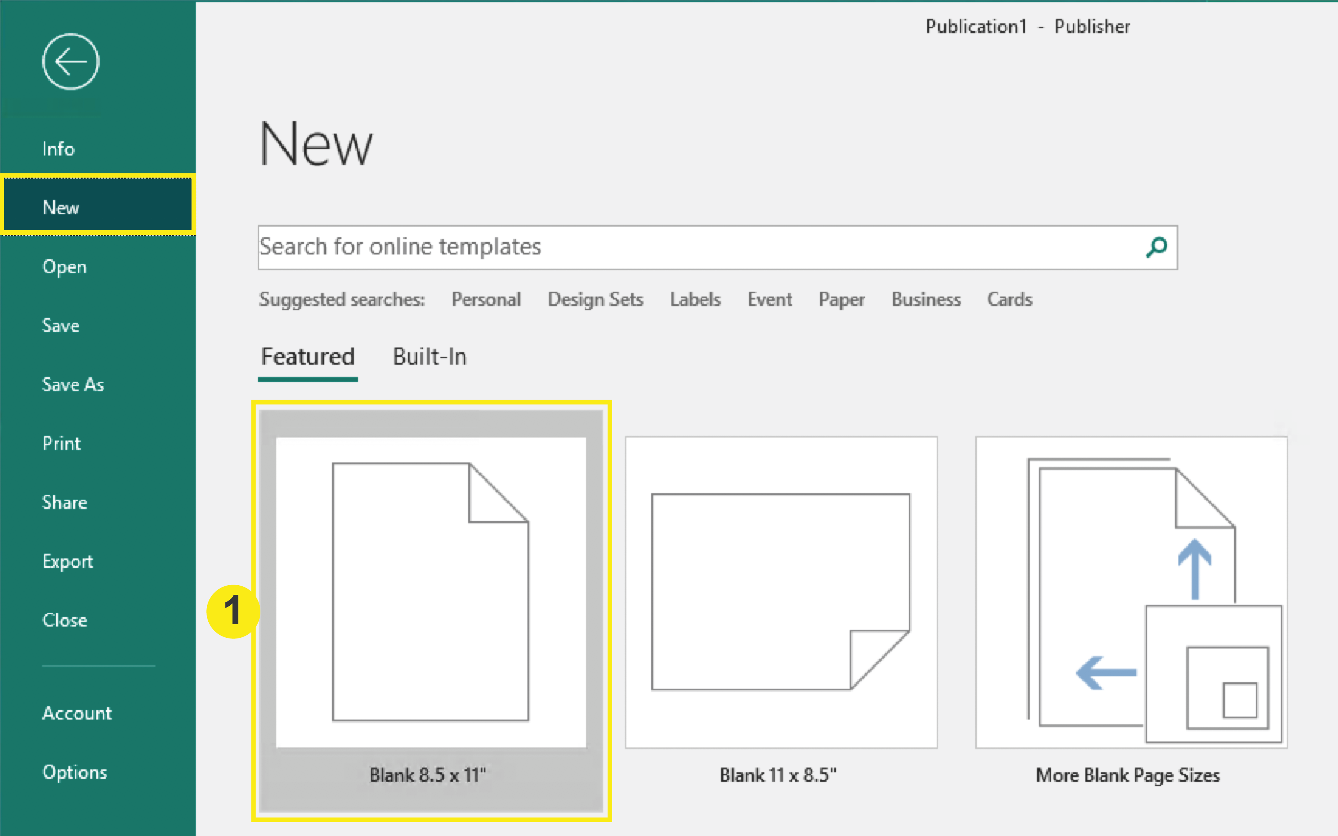Go to the Open page
The width and height of the screenshot is (1338, 836).
(65, 267)
